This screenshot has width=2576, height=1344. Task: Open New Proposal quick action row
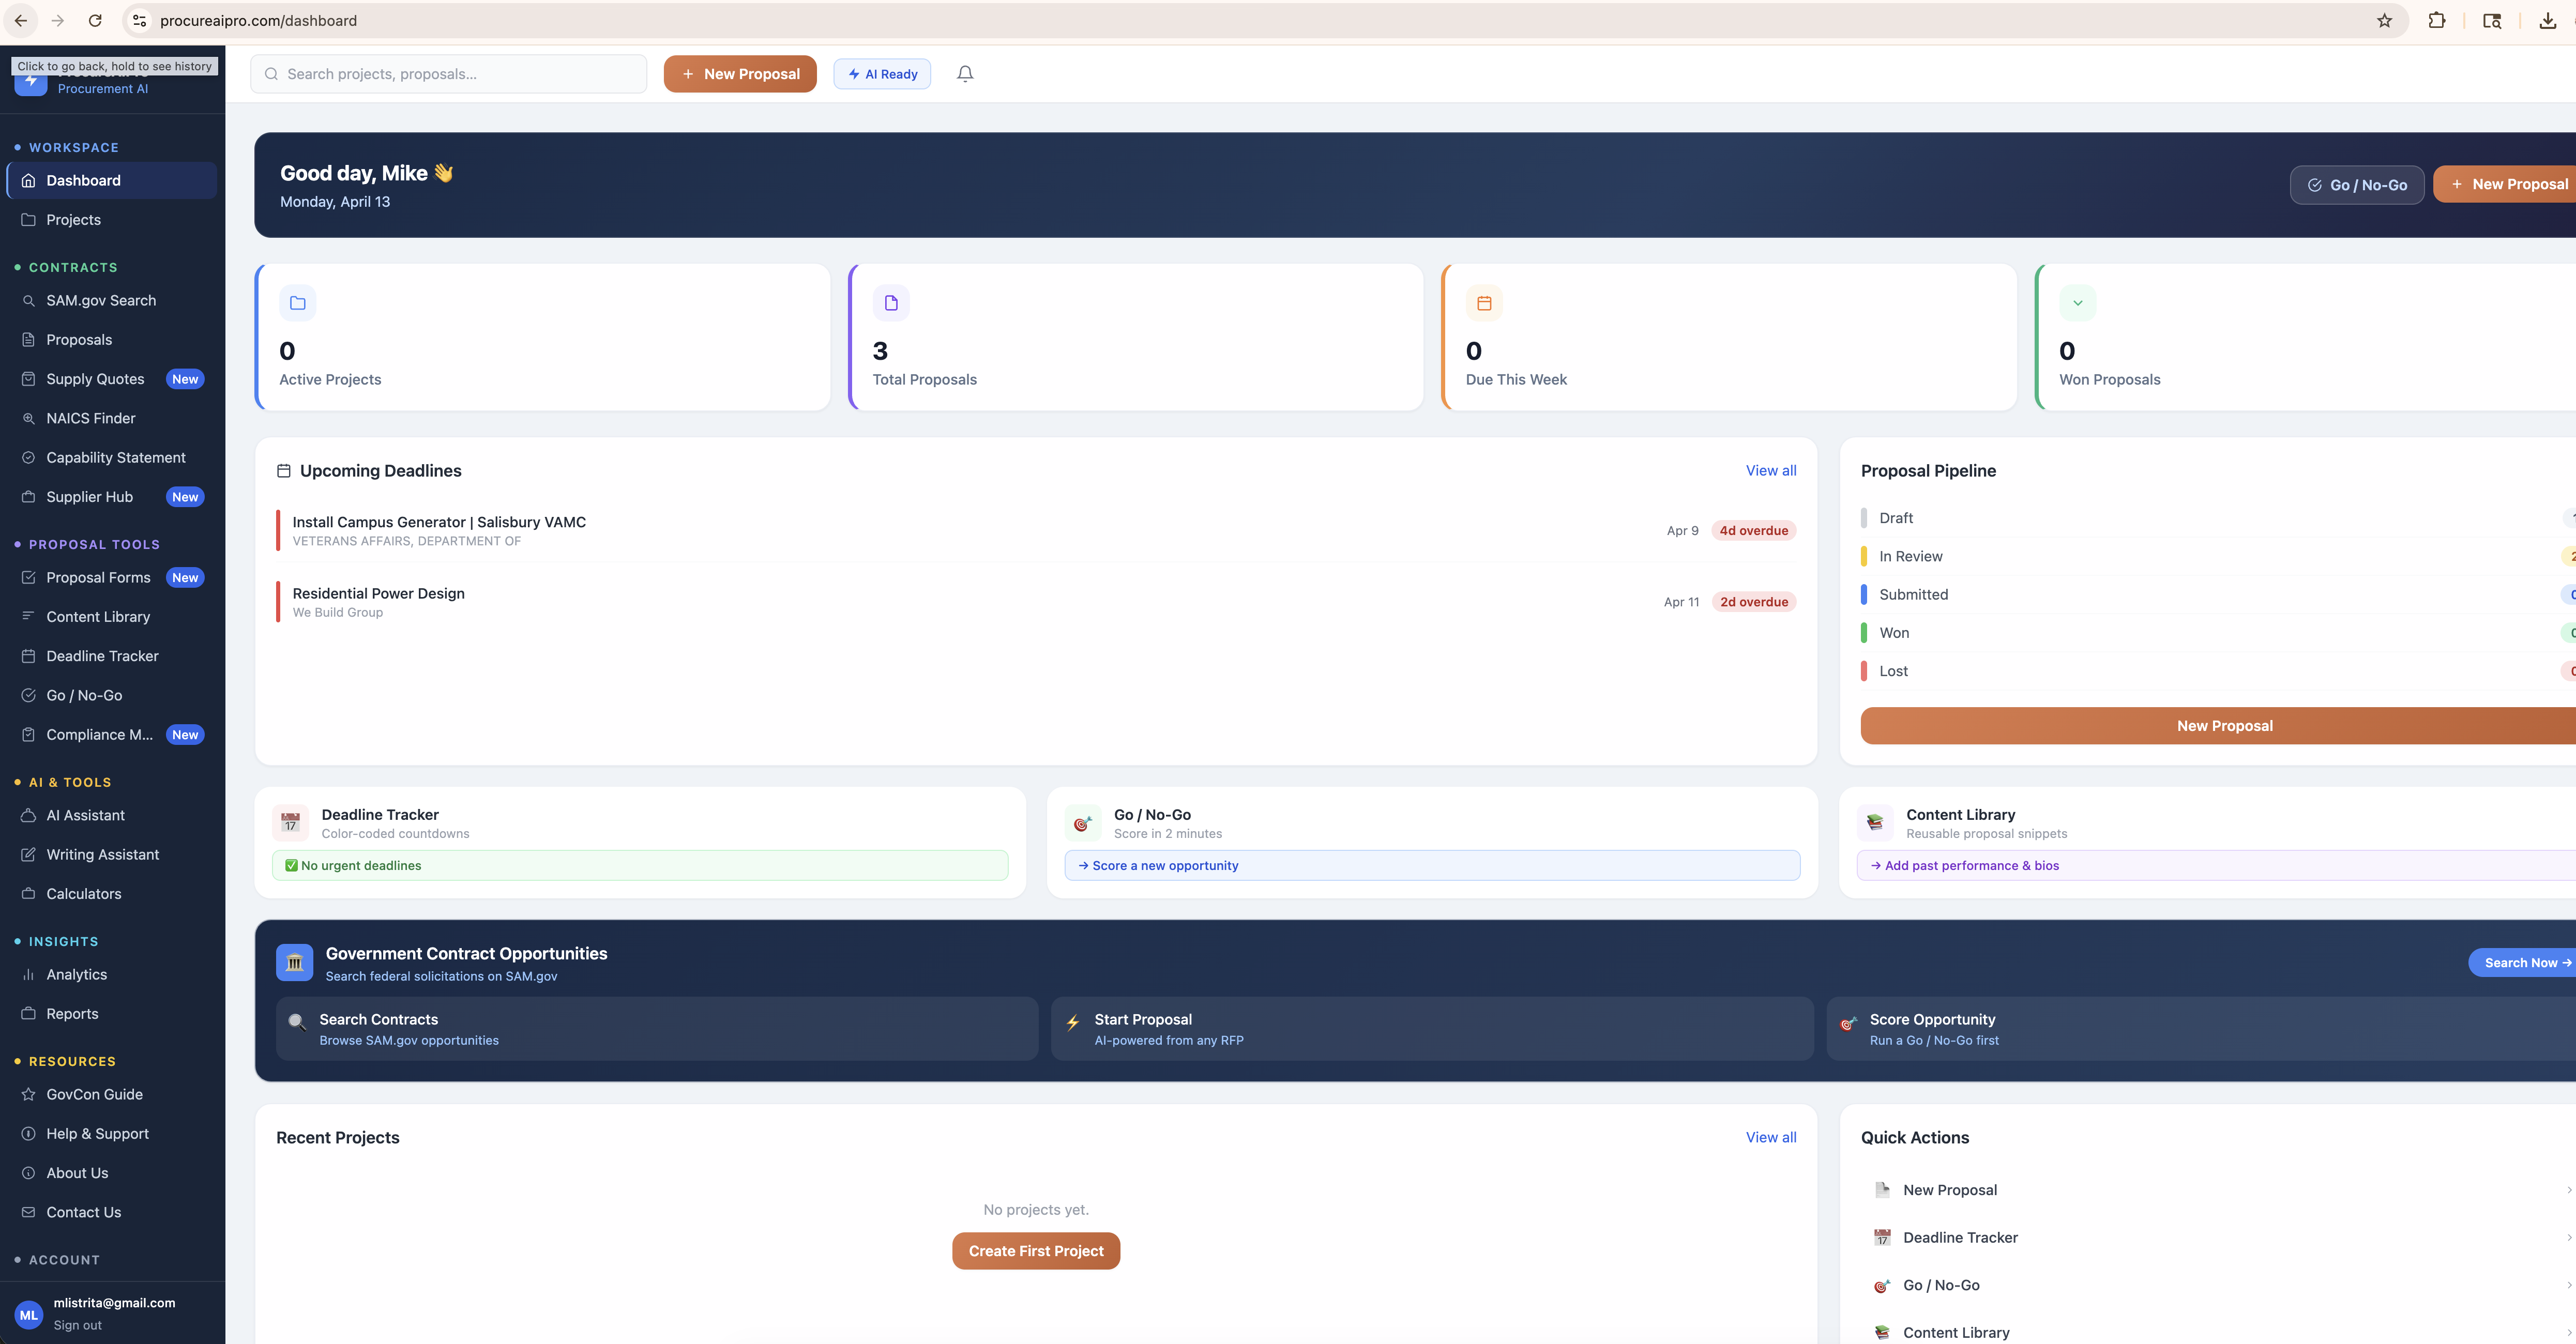pyautogui.click(x=1950, y=1190)
